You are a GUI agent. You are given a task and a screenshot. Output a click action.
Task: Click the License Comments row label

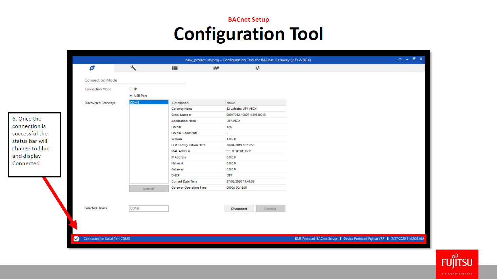(x=184, y=133)
